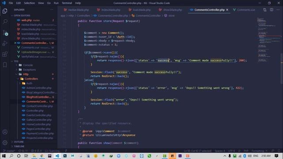Expand the Auth folder
Image resolution: width=283 pixels, height=159 pixels.
point(29,83)
